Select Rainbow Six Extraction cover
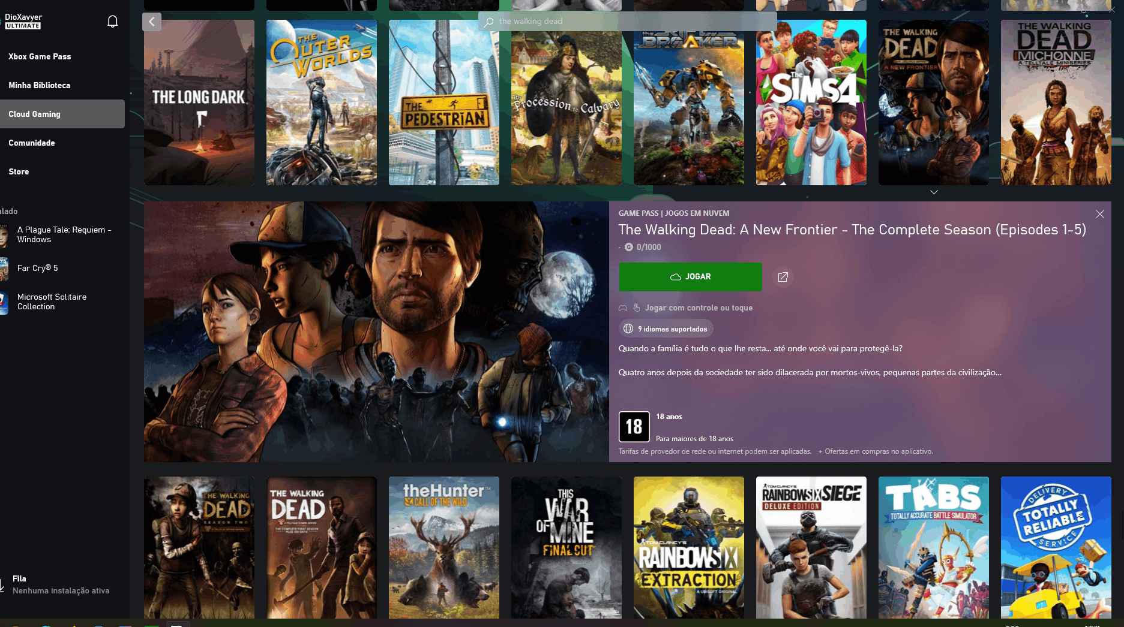The image size is (1124, 627). (689, 547)
